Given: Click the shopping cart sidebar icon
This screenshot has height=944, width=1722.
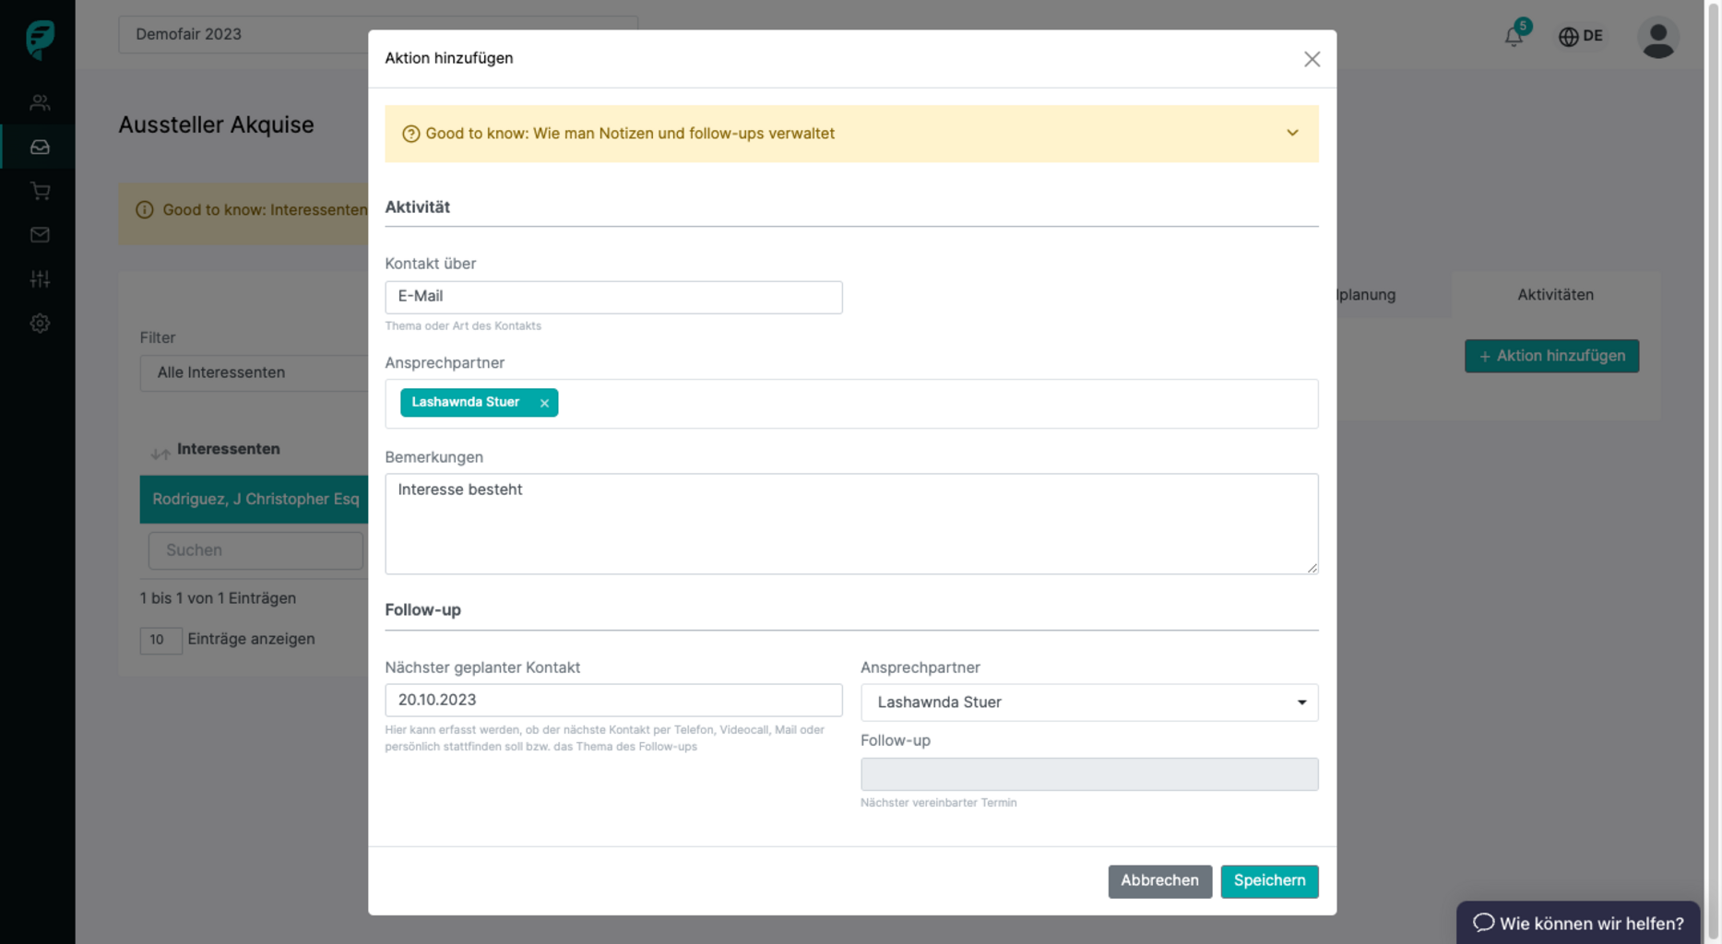Looking at the screenshot, I should pyautogui.click(x=40, y=191).
